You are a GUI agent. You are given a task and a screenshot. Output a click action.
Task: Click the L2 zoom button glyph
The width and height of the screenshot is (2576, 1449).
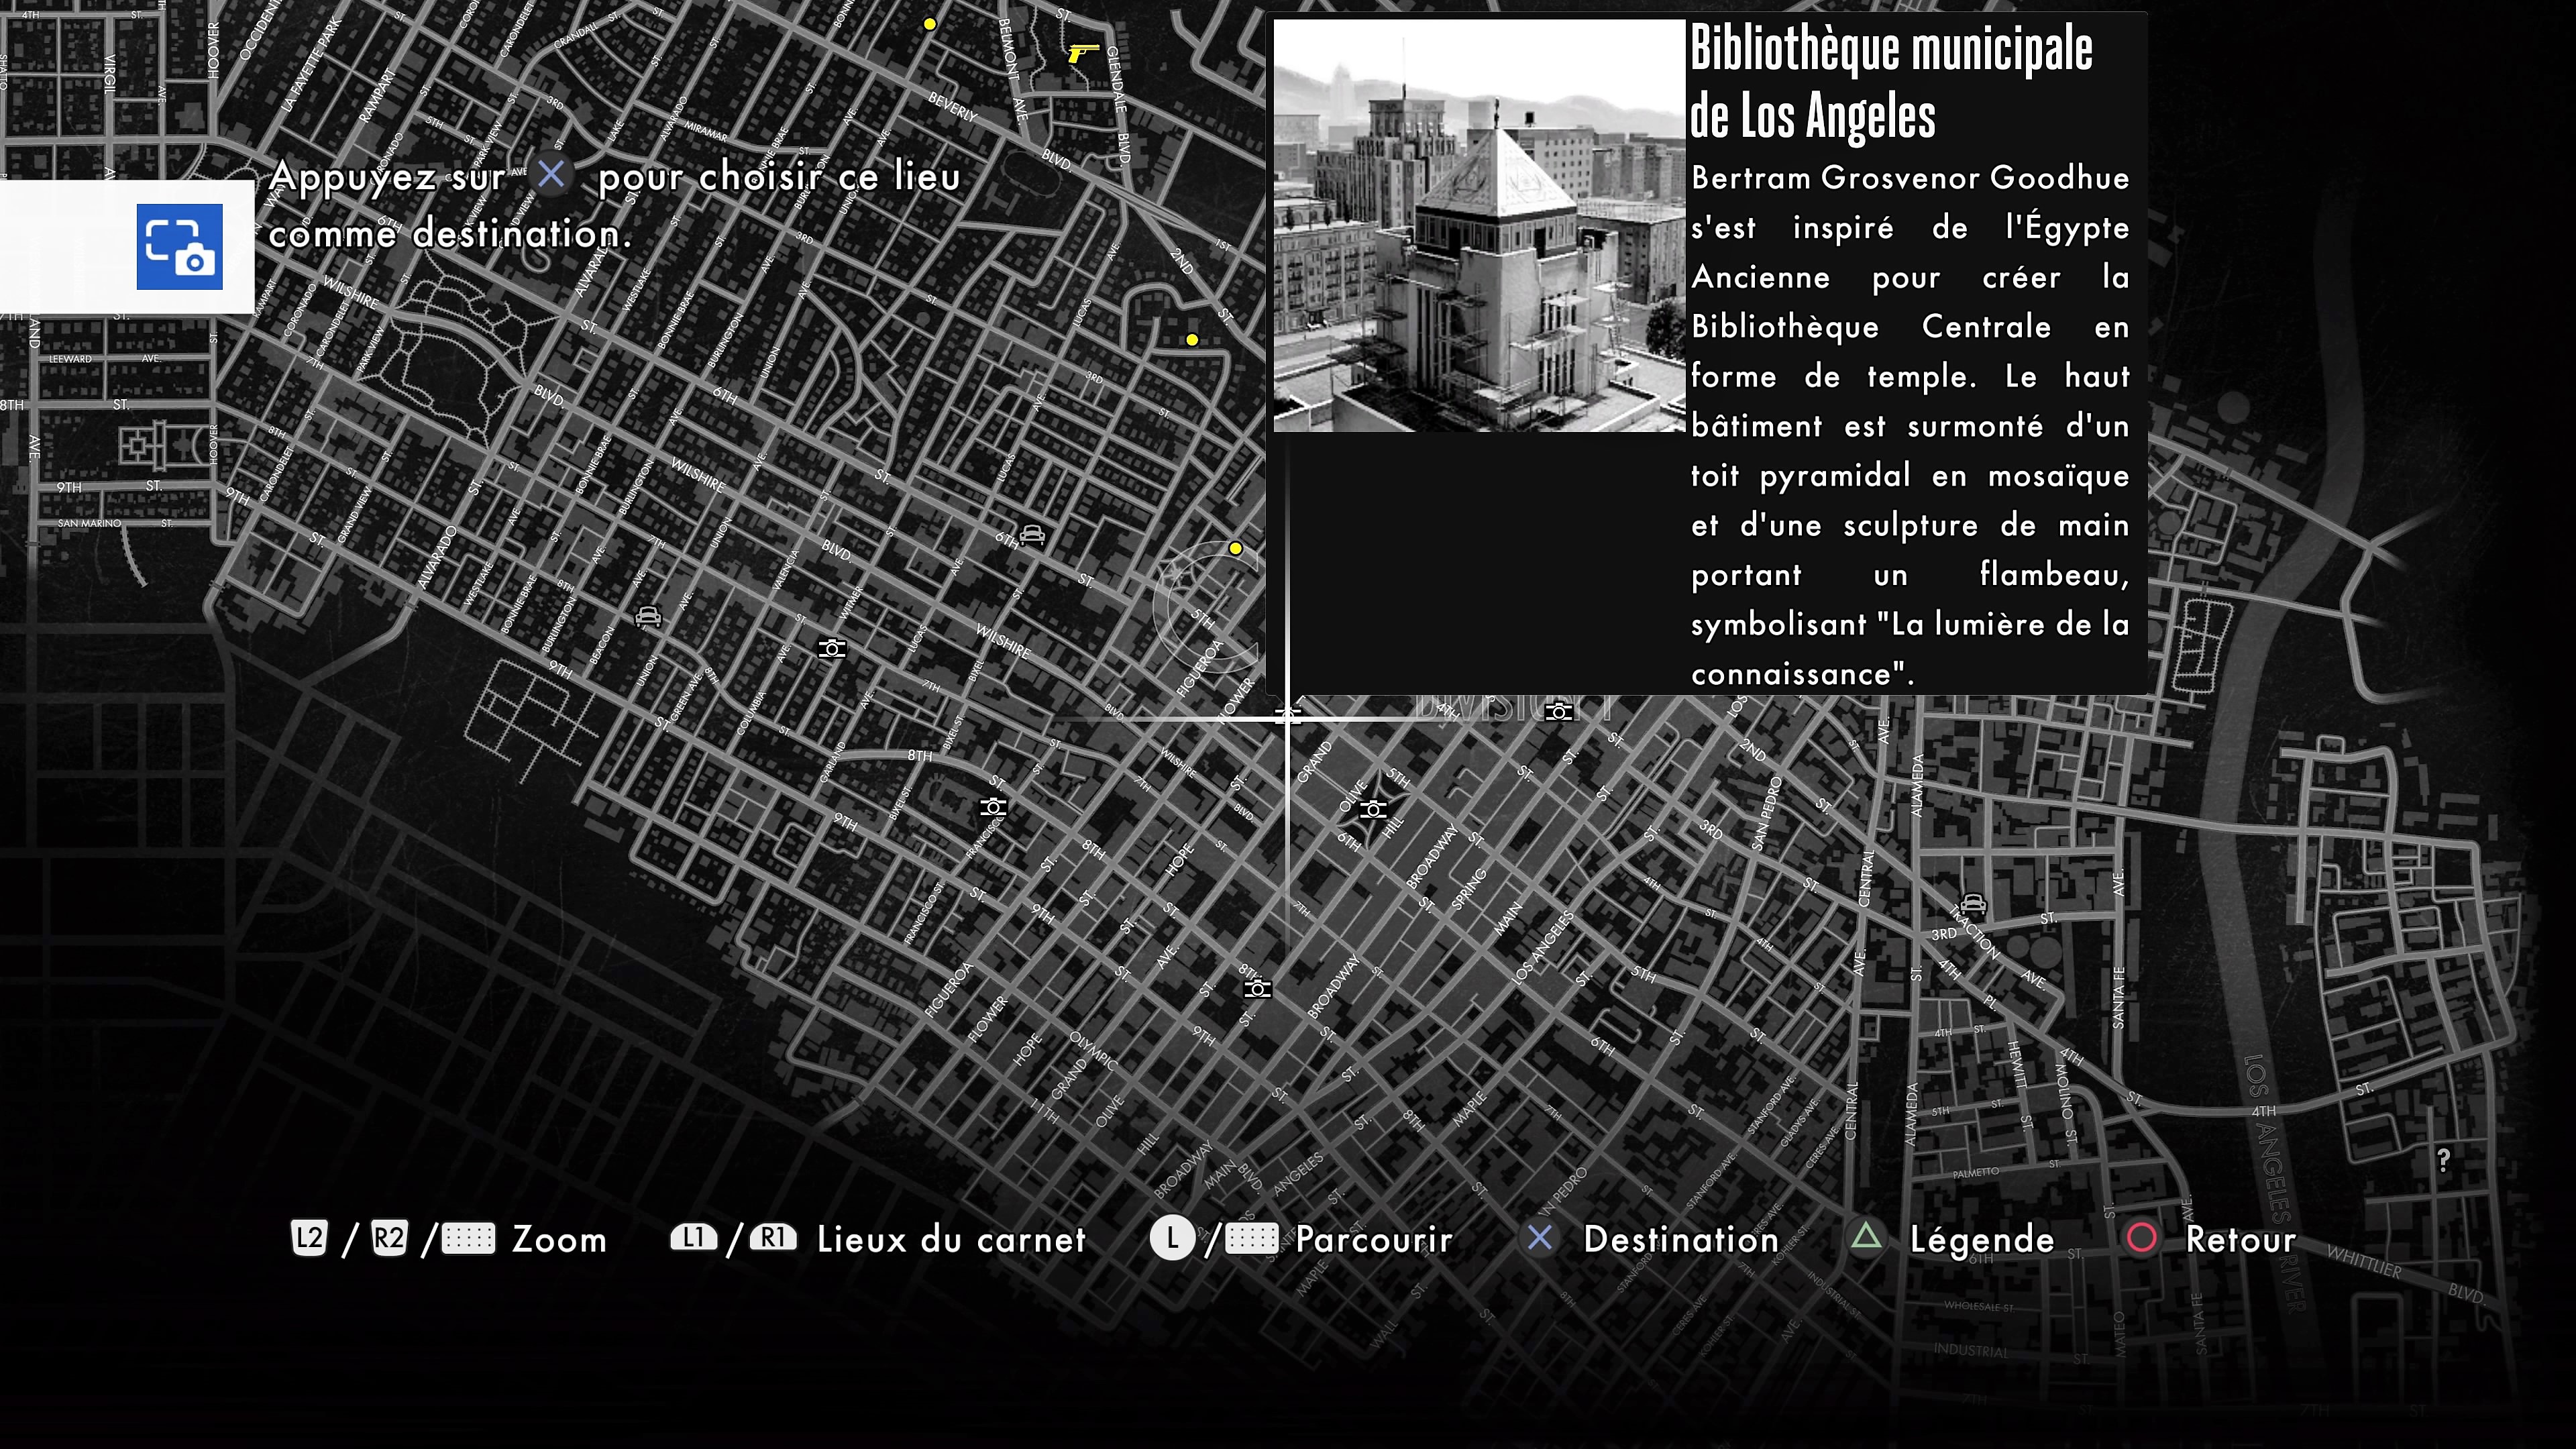tap(309, 1238)
